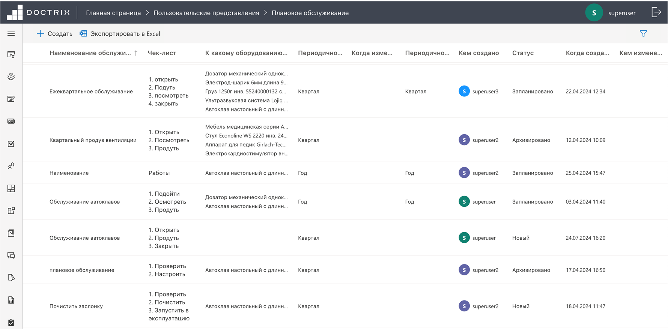
Task: Open Пользовательские представления breadcrumb
Action: pos(206,13)
